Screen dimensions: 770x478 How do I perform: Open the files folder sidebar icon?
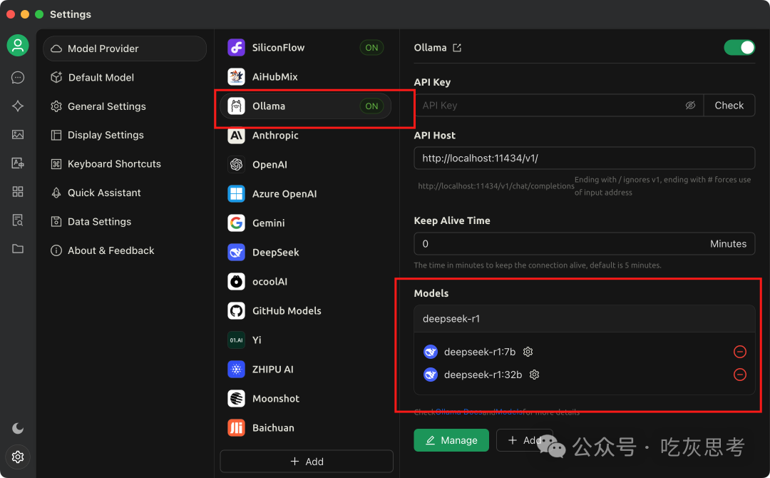point(18,248)
